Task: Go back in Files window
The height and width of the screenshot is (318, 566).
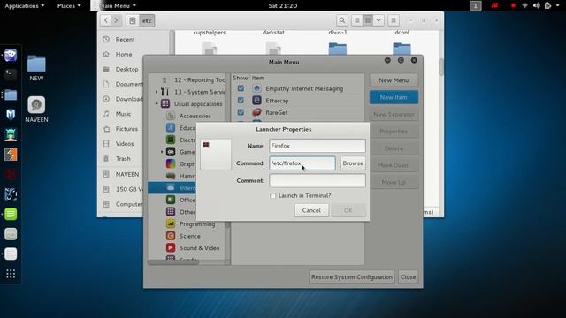Action: coord(106,20)
